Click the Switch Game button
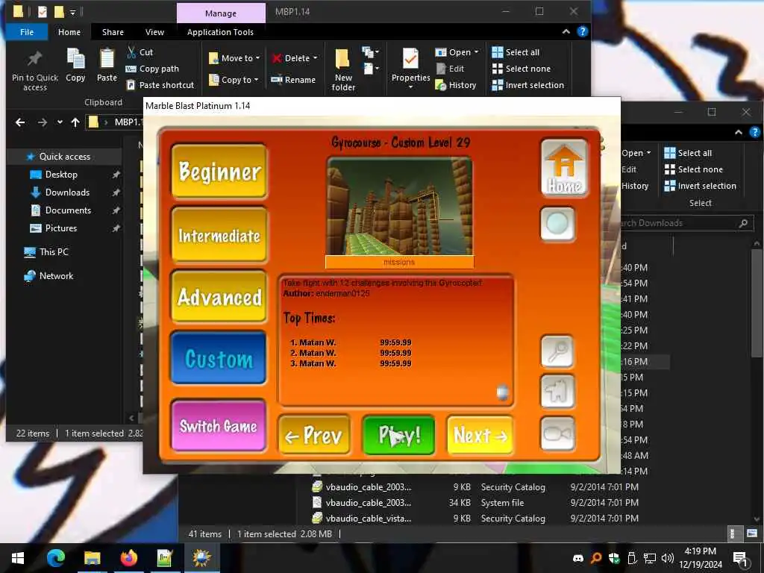This screenshot has width=764, height=573. tap(219, 426)
